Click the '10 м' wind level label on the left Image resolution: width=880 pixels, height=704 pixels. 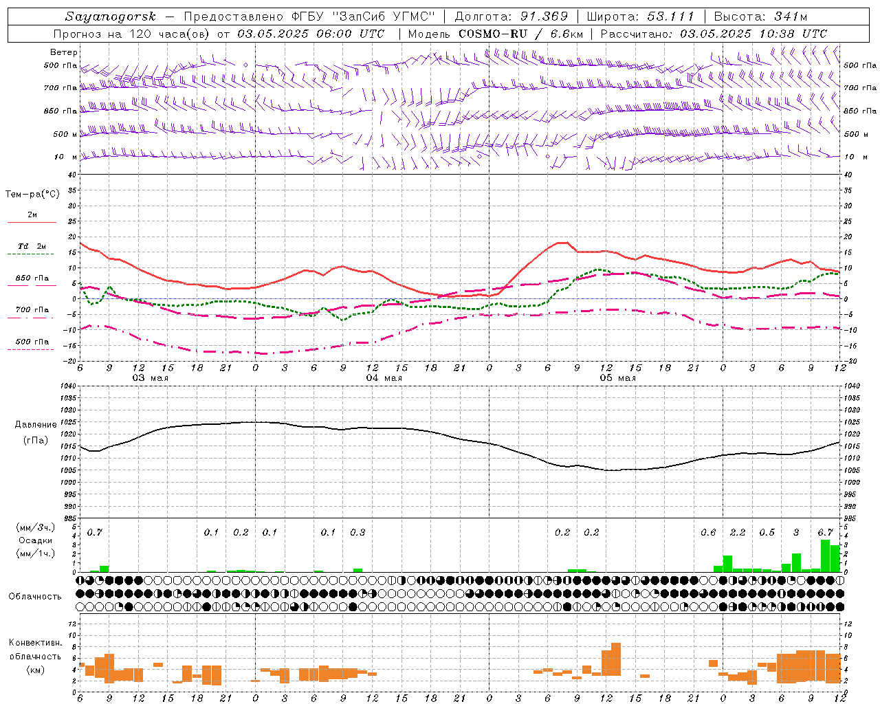(67, 157)
